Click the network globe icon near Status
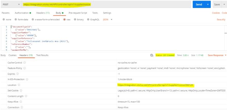 click(x=152, y=55)
